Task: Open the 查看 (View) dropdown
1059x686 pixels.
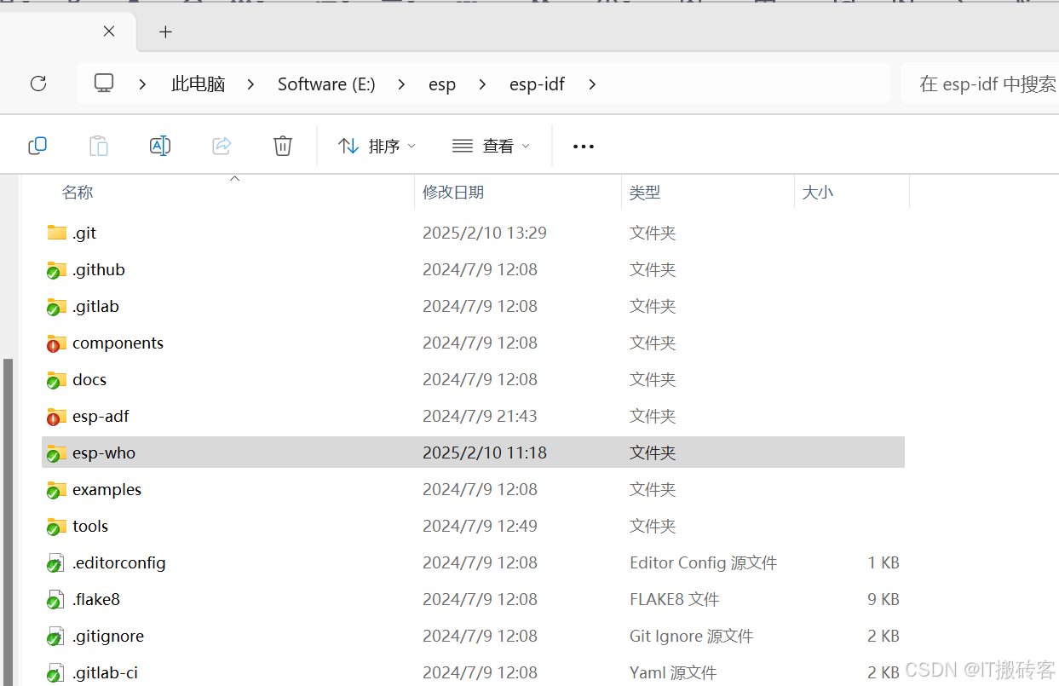Action: (x=491, y=145)
